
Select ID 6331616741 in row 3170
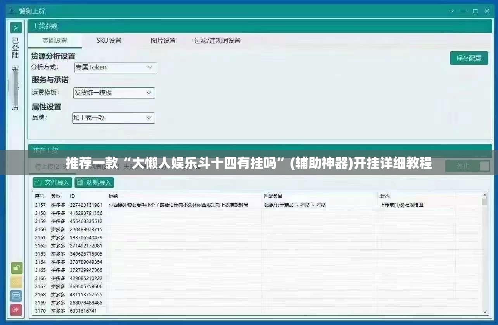tap(83, 311)
